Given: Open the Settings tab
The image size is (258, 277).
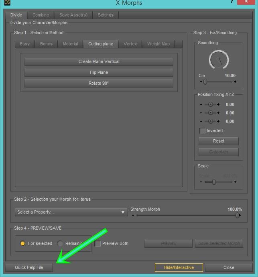Looking at the screenshot, I should coord(106,15).
